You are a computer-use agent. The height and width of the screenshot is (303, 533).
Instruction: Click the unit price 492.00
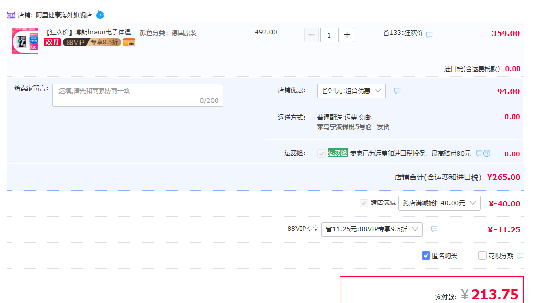[x=266, y=32]
